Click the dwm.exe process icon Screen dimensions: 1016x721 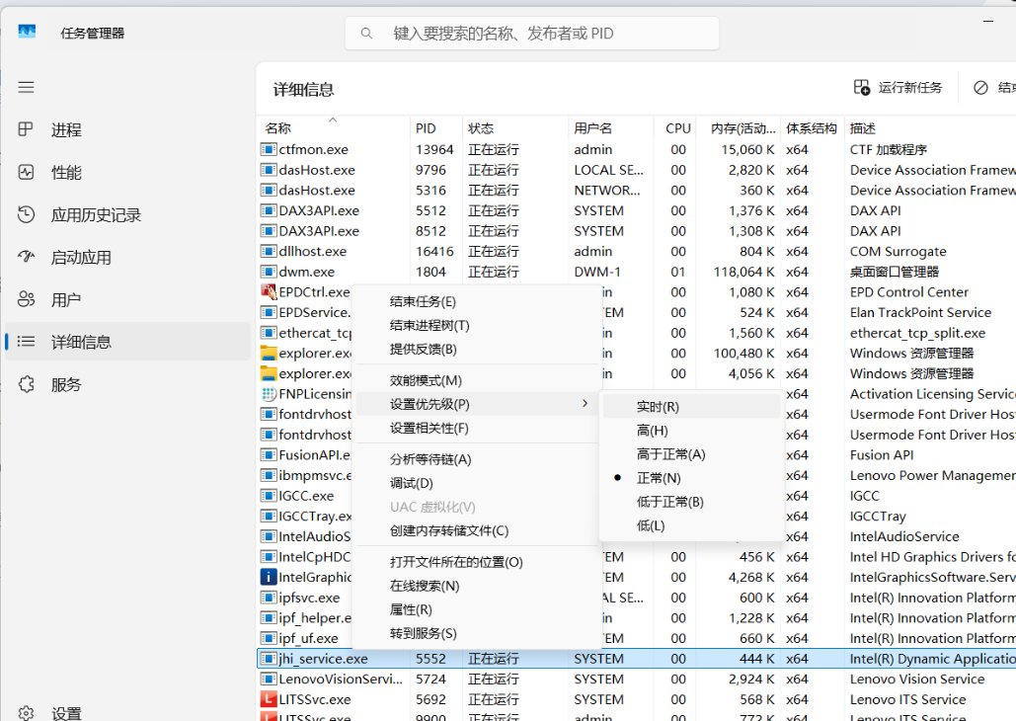coord(269,272)
